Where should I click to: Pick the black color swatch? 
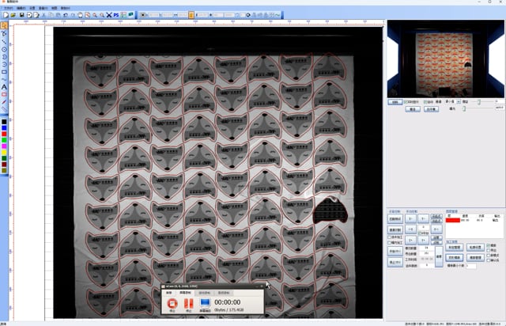(4, 122)
